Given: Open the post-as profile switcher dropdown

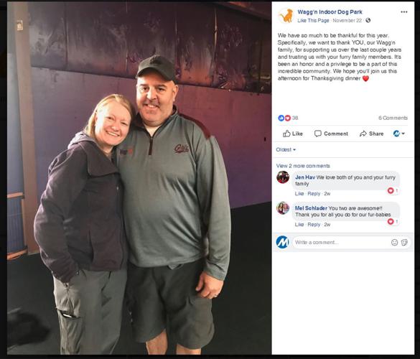Looking at the screenshot, I should 399,134.
